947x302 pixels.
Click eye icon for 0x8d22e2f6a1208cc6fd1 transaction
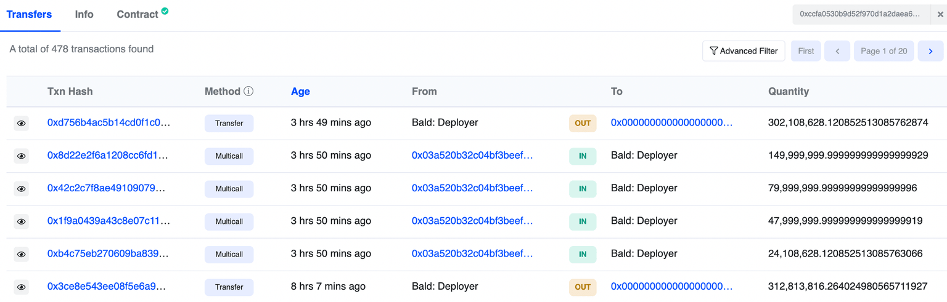tap(21, 156)
